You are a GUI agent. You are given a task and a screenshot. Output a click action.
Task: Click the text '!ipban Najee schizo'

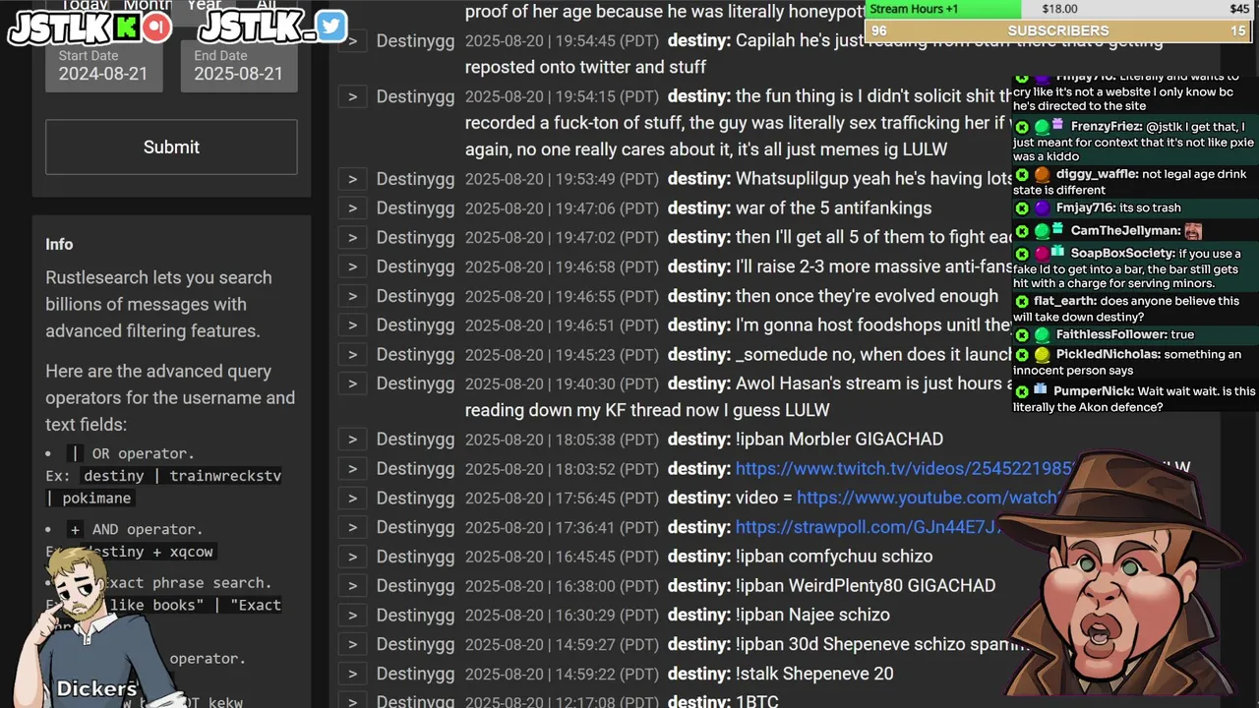(x=812, y=615)
